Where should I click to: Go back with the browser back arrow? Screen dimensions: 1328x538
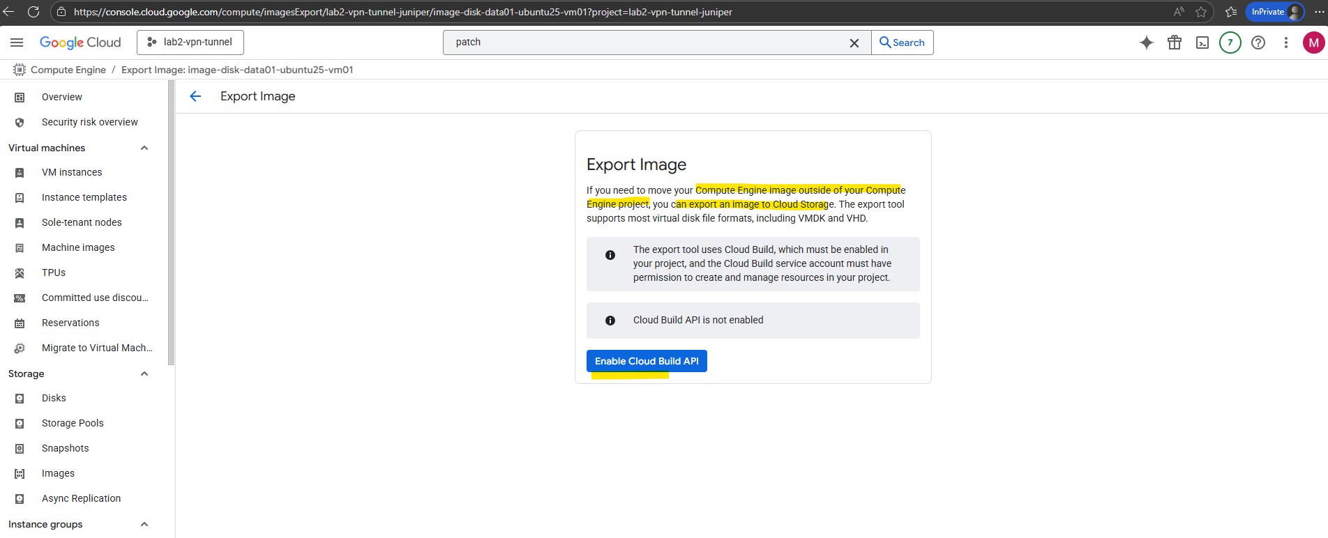click(8, 12)
